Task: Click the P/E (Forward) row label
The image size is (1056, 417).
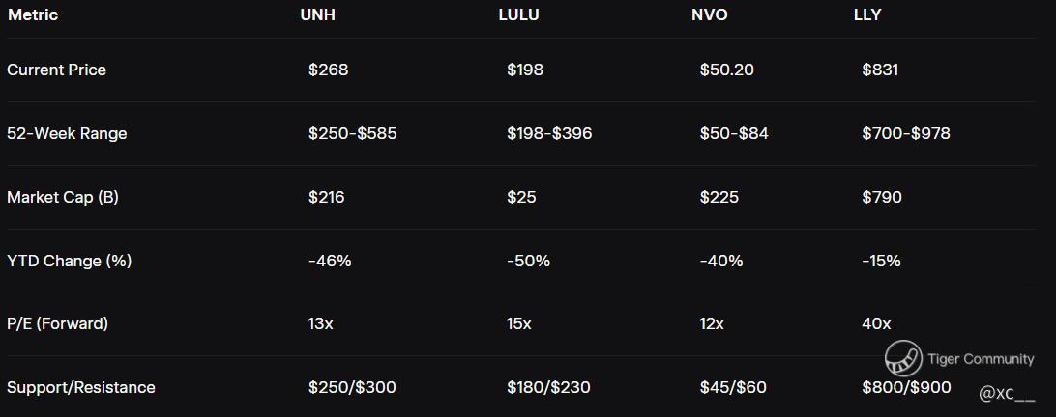Action: pyautogui.click(x=57, y=323)
